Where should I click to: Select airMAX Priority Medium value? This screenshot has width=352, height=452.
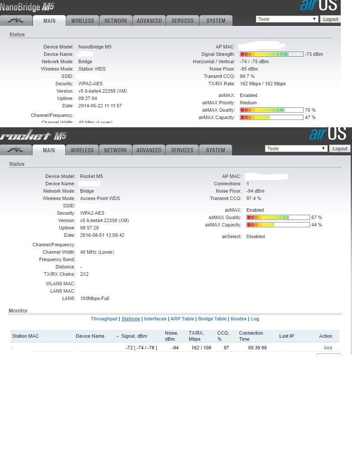(x=248, y=103)
